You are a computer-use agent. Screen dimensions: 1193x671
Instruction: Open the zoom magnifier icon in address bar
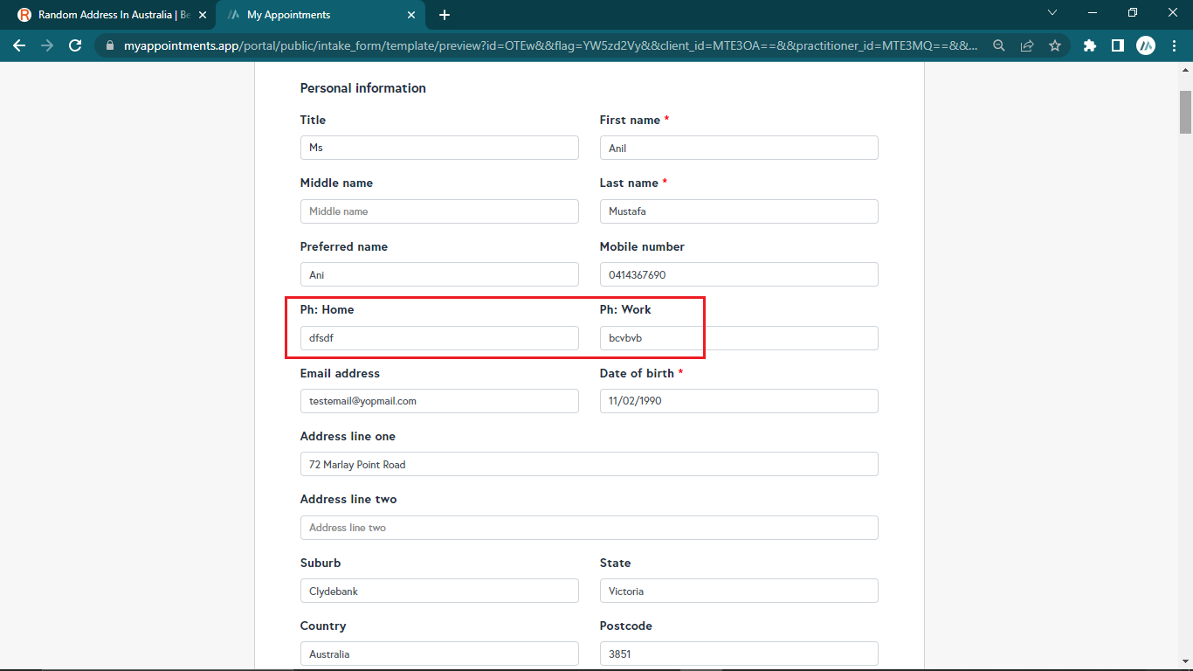[999, 45]
